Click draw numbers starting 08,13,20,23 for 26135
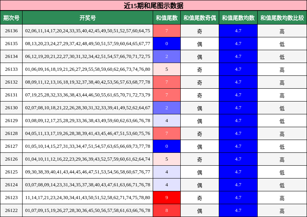 point(87,44)
